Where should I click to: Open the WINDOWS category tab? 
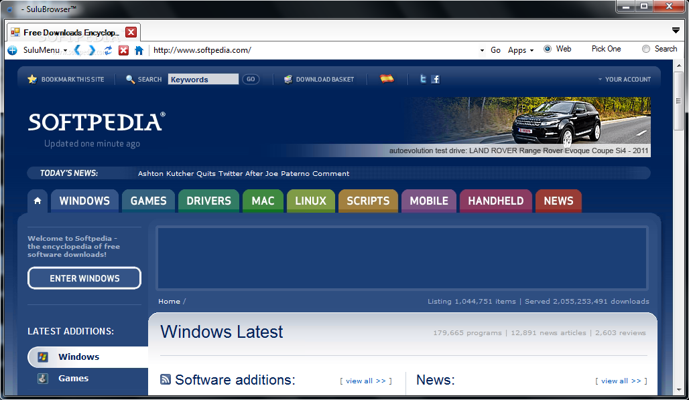coord(84,201)
